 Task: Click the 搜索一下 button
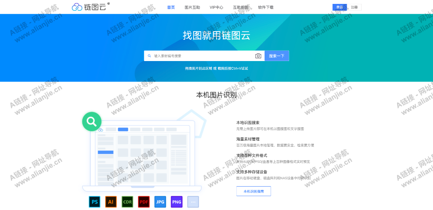click(x=277, y=56)
